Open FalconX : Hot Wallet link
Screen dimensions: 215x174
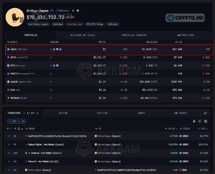pos(43,162)
